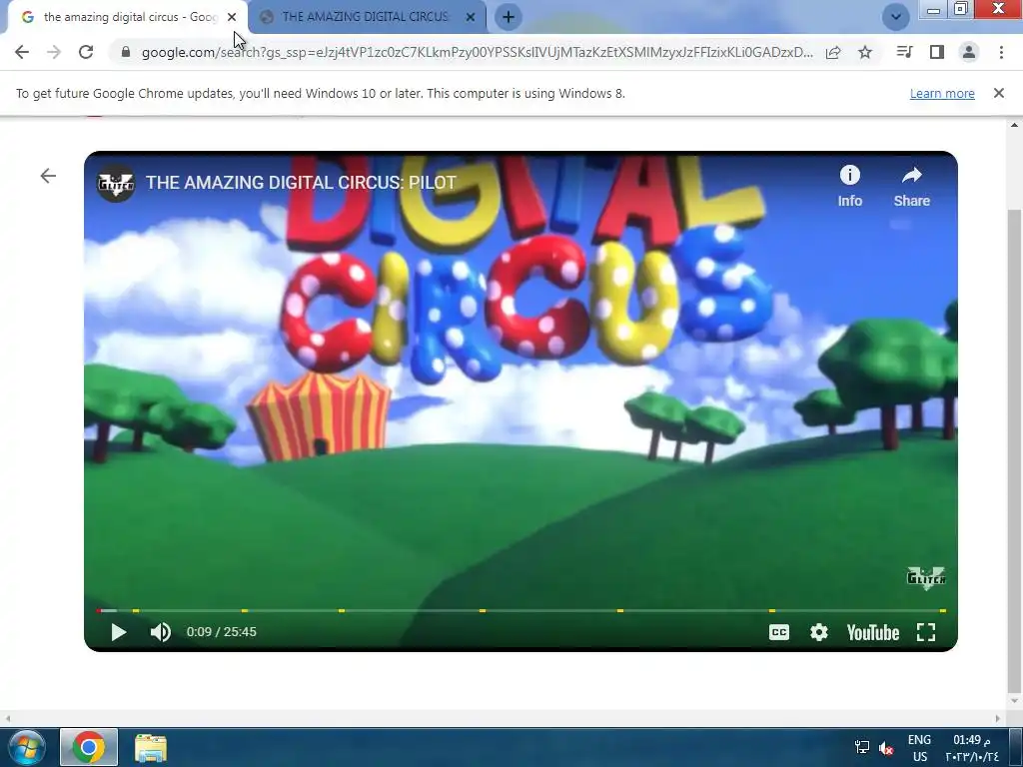
Task: Mute the video volume speaker icon
Action: pyautogui.click(x=161, y=632)
